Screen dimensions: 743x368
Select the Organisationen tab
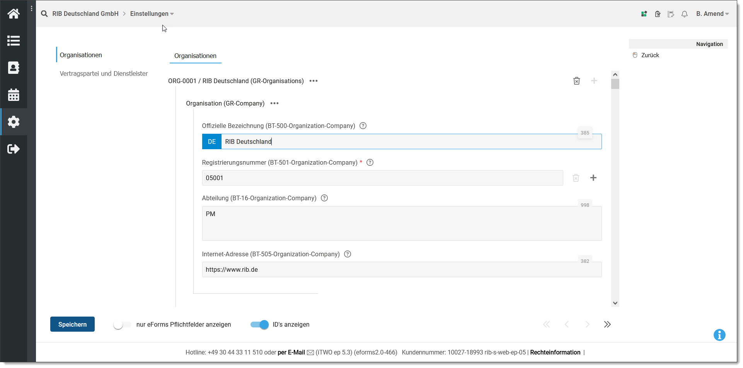pyautogui.click(x=195, y=56)
